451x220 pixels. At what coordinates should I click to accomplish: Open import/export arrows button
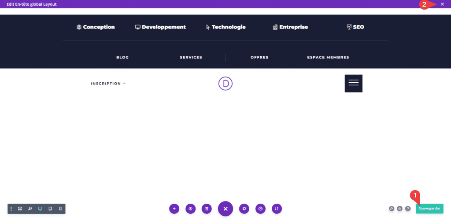277,209
